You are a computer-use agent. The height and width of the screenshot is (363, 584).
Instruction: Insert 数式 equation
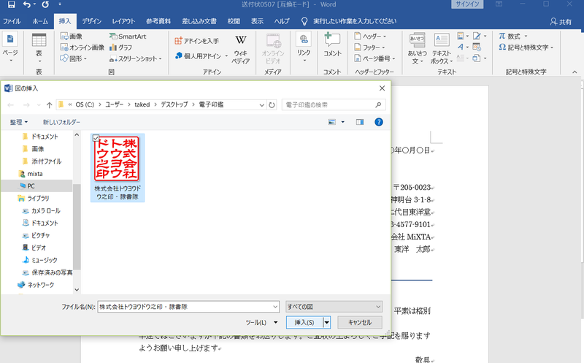(x=513, y=36)
